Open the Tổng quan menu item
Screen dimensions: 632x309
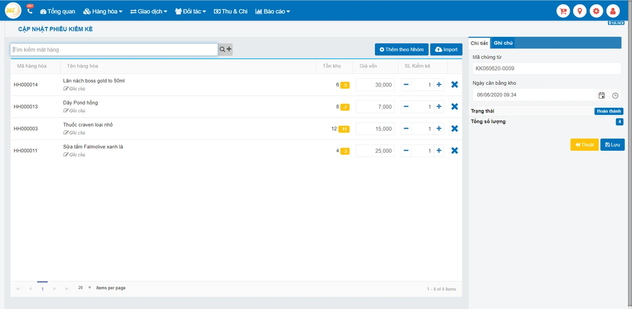point(58,11)
